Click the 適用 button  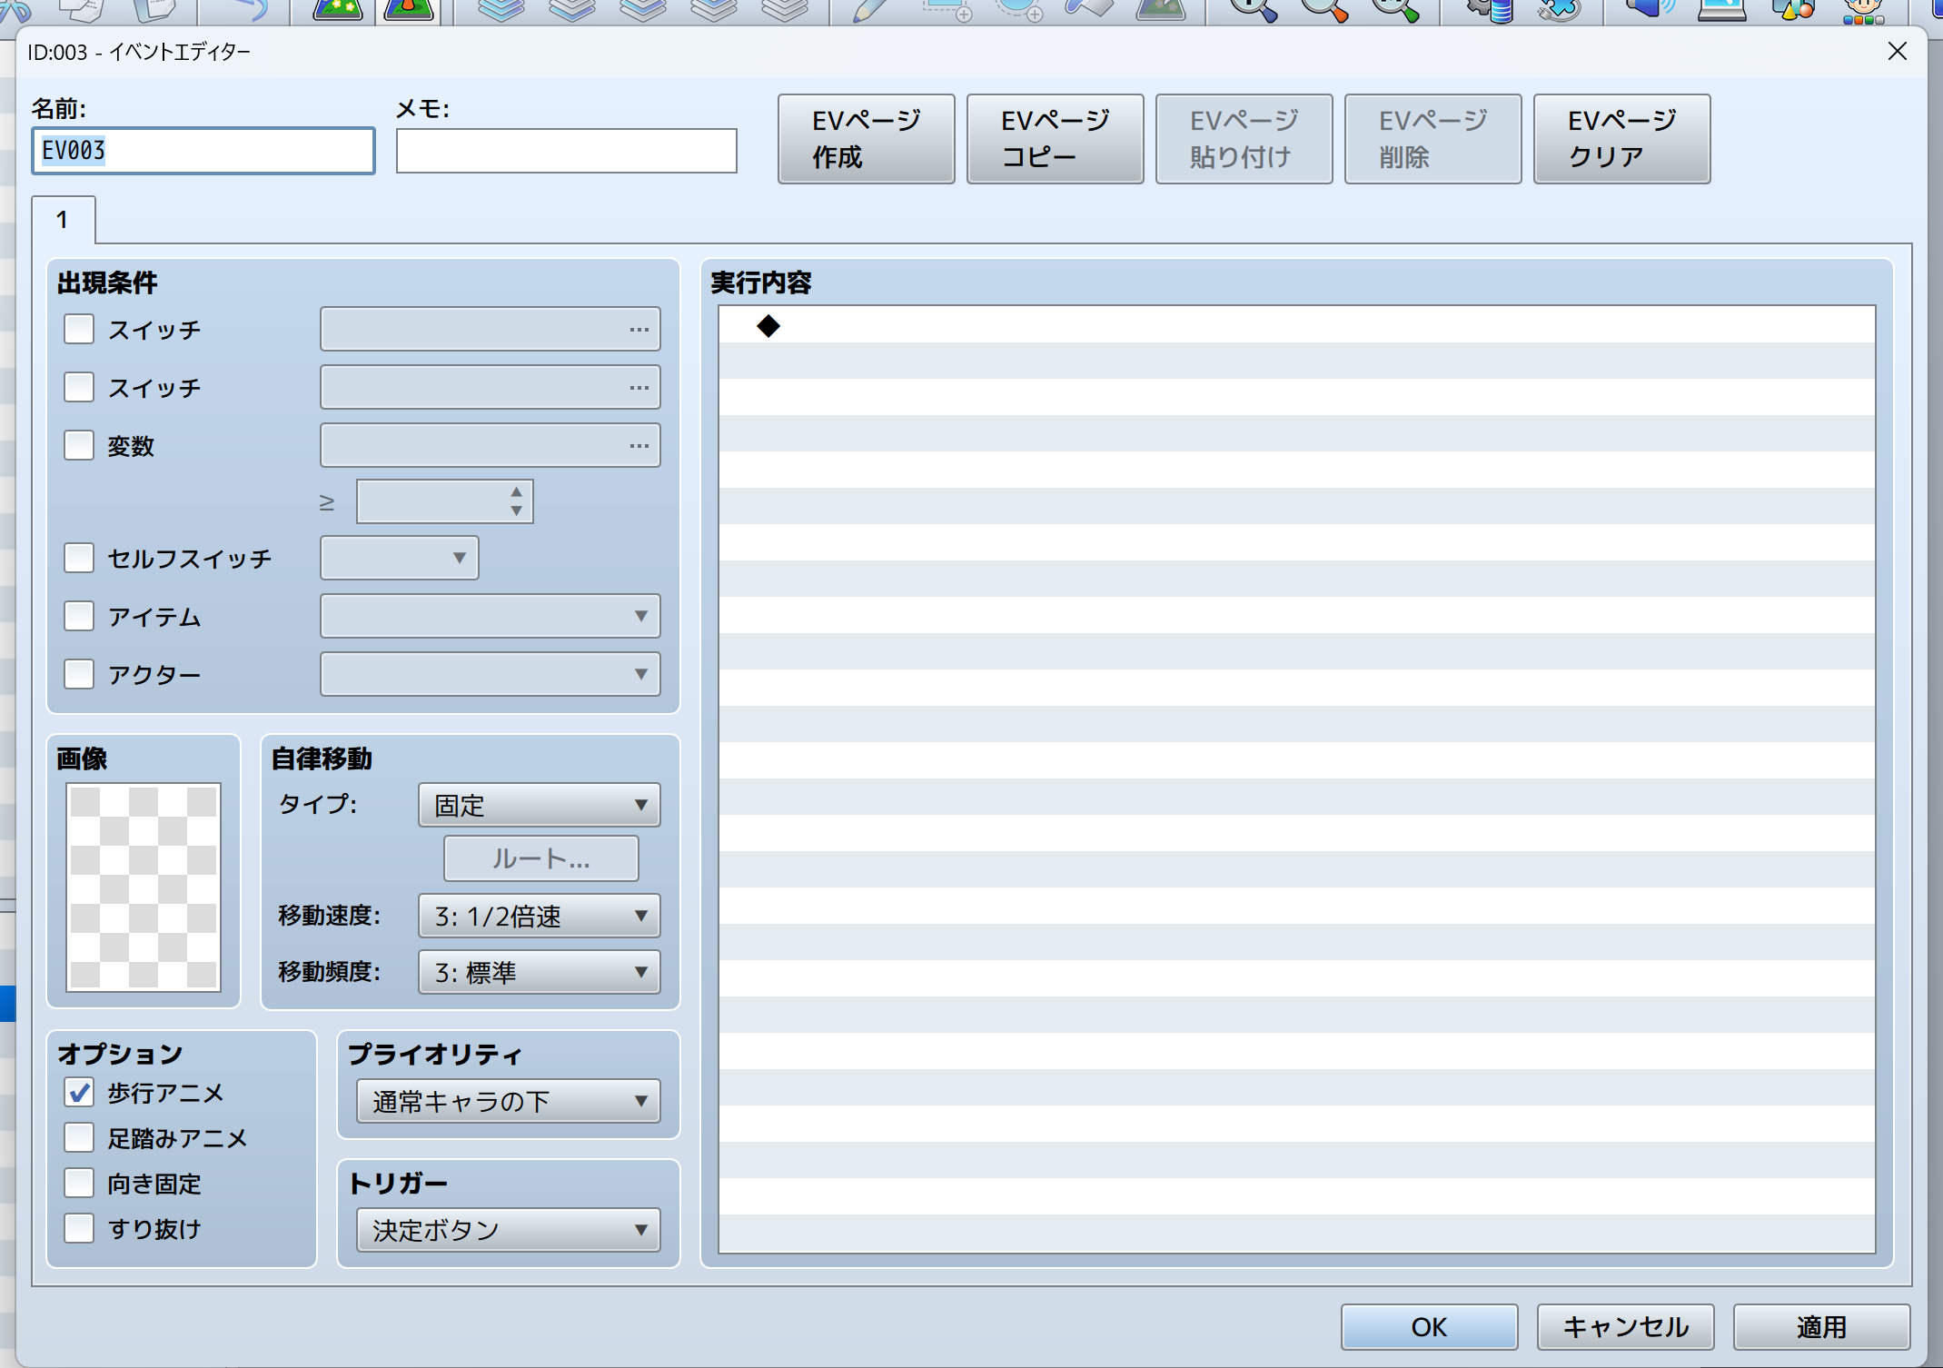[x=1820, y=1326]
